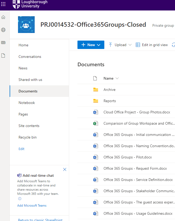Open the yellow Archive folder icon
The height and width of the screenshot is (221, 175).
tap(95, 89)
